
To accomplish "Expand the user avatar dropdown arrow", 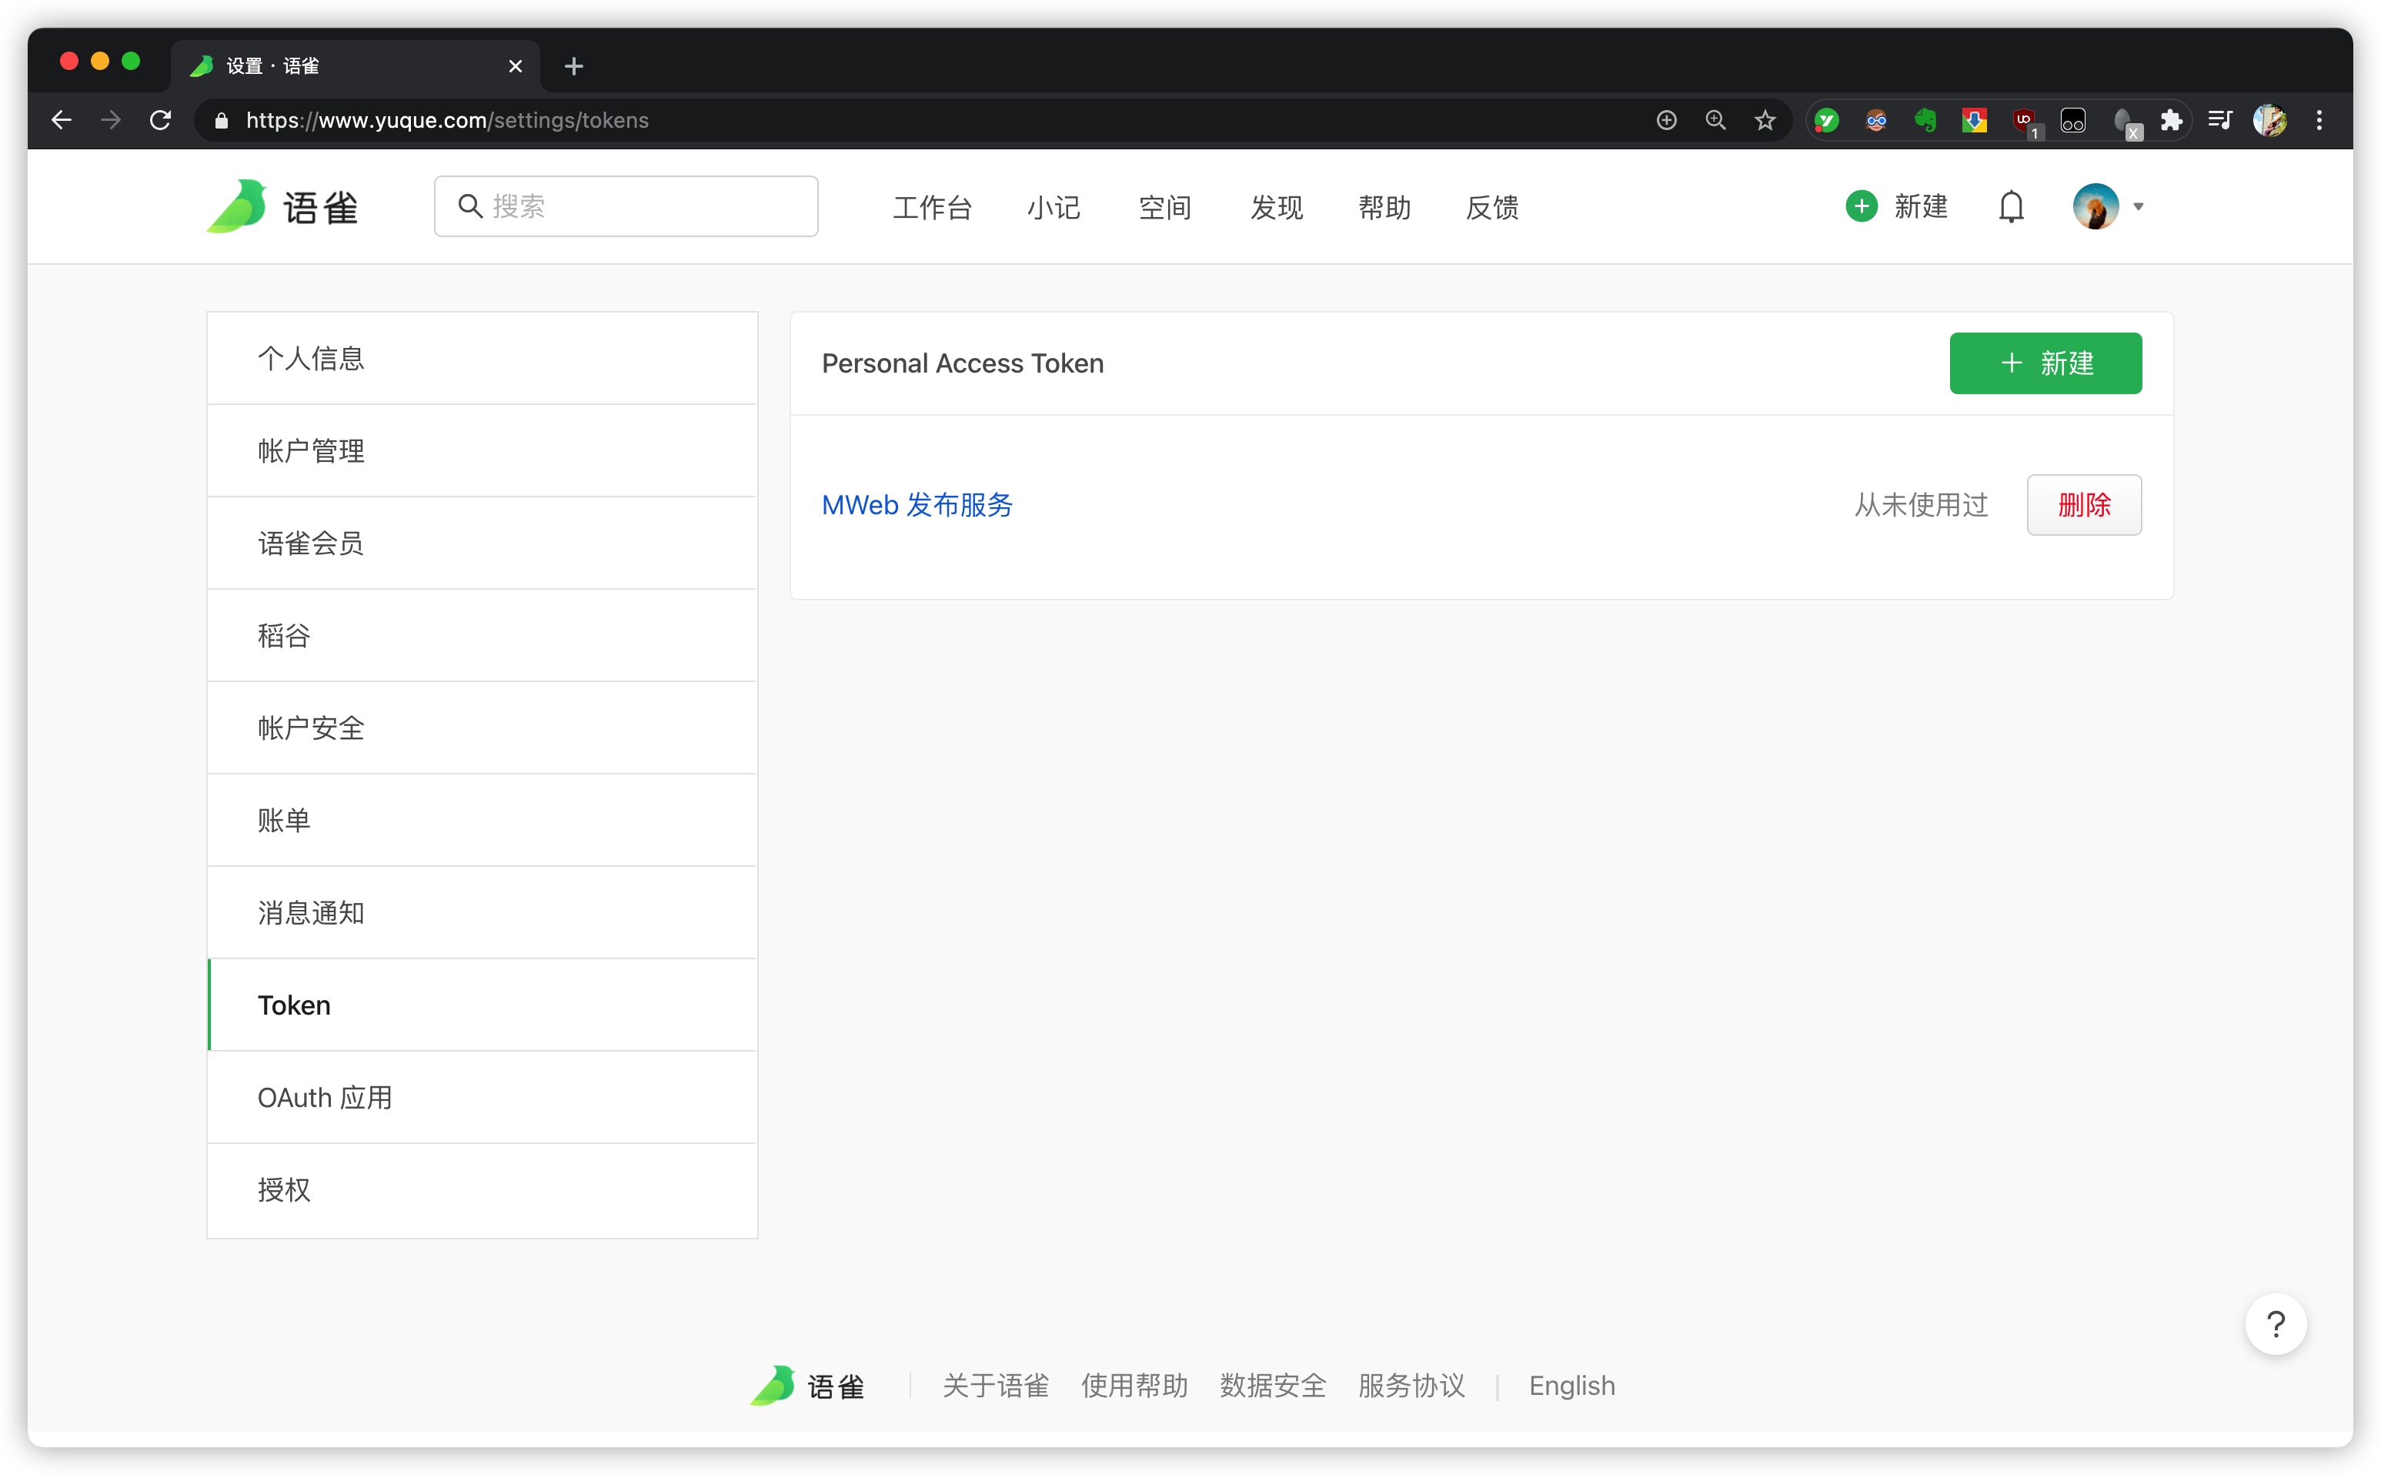I will [x=2139, y=207].
